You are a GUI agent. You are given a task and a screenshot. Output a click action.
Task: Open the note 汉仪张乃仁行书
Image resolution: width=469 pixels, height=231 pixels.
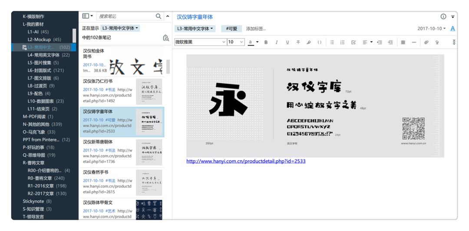[x=122, y=92]
